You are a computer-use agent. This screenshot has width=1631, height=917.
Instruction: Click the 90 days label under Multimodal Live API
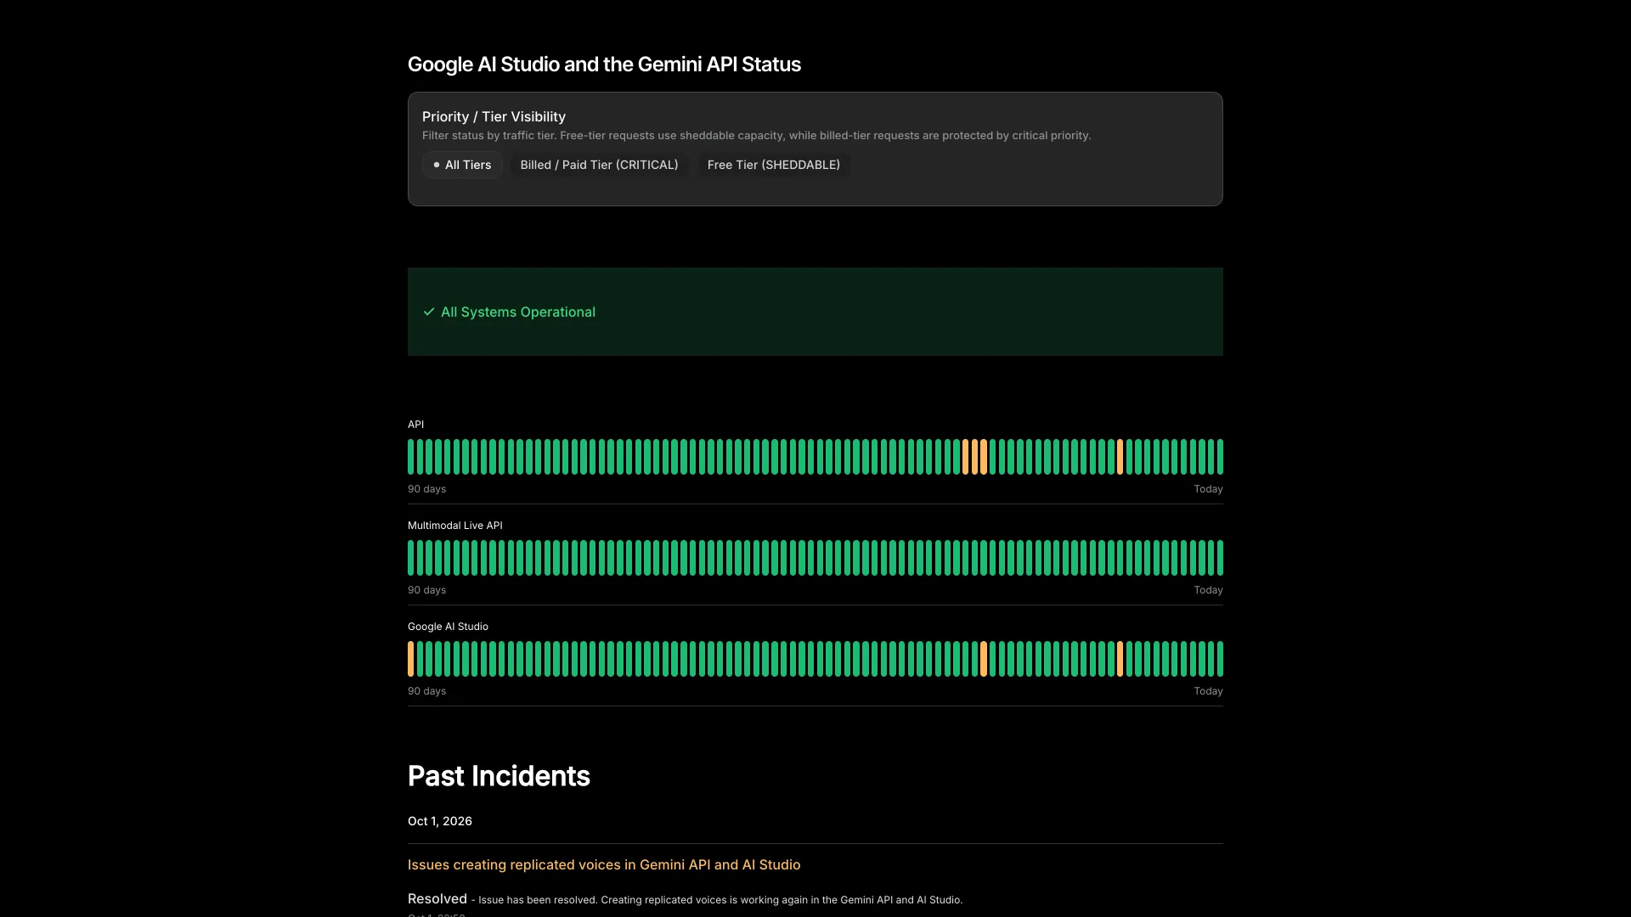[x=426, y=590]
